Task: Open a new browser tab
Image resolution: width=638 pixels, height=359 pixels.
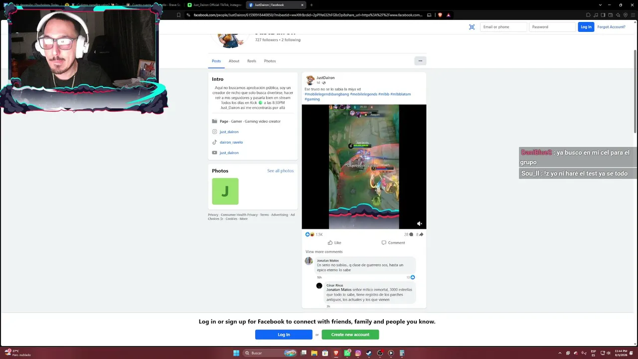Action: pos(312,5)
